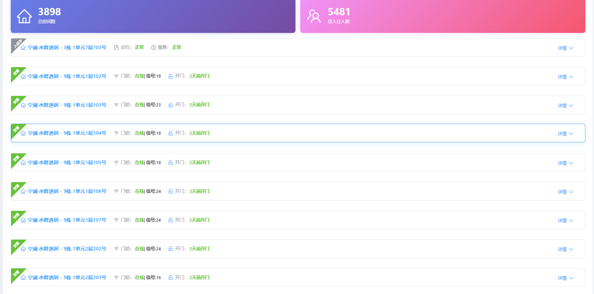
Task: Expand 详情 for 9栋 1单元1层105号
Action: [565, 163]
